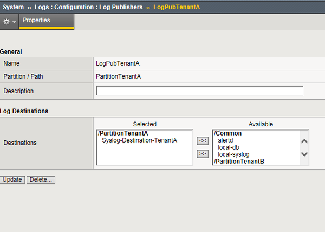The width and height of the screenshot is (325, 232).
Task: Pick local-syslog in Available destinations
Action: pos(233,154)
